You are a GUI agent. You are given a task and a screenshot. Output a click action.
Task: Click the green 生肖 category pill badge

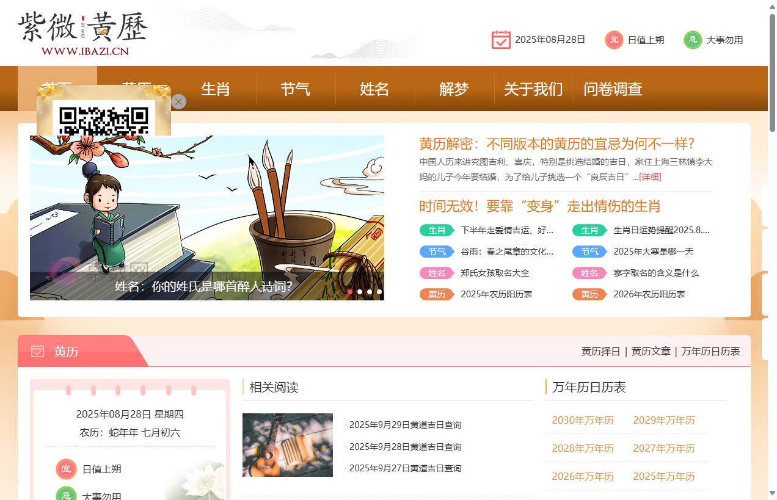click(x=437, y=230)
